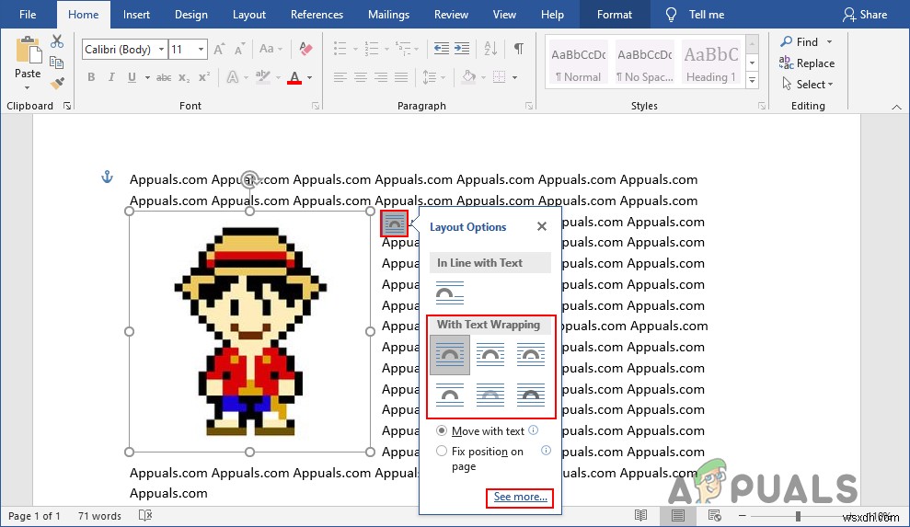The height and width of the screenshot is (527, 910).
Task: Select Top and Bottom wrapping
Action: point(450,394)
